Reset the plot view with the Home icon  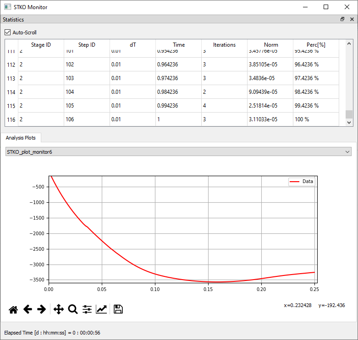[13, 309]
